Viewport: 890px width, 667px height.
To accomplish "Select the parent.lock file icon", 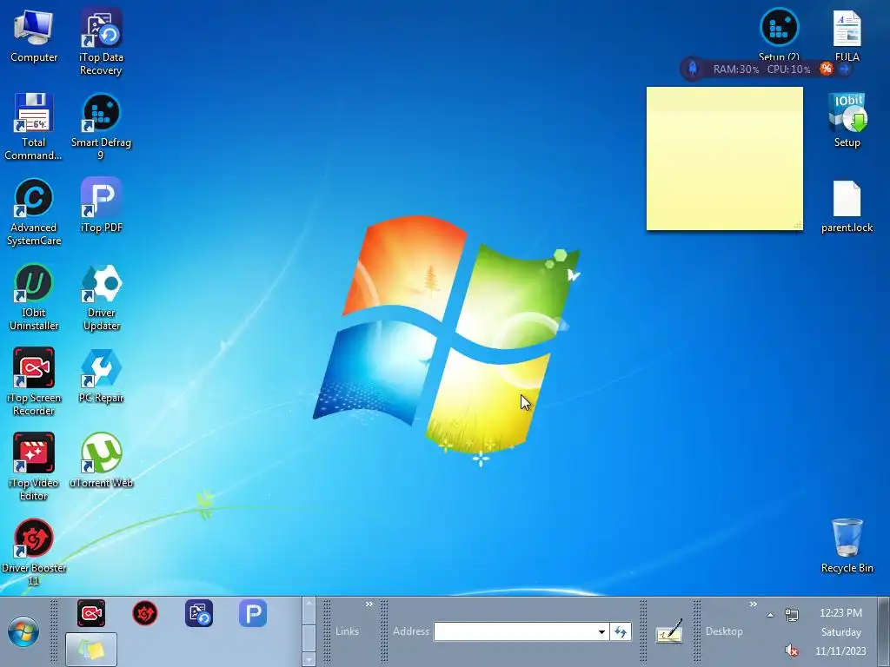I will click(x=847, y=207).
